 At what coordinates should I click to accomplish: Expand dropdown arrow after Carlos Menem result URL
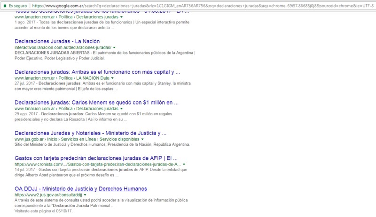pyautogui.click(x=121, y=109)
